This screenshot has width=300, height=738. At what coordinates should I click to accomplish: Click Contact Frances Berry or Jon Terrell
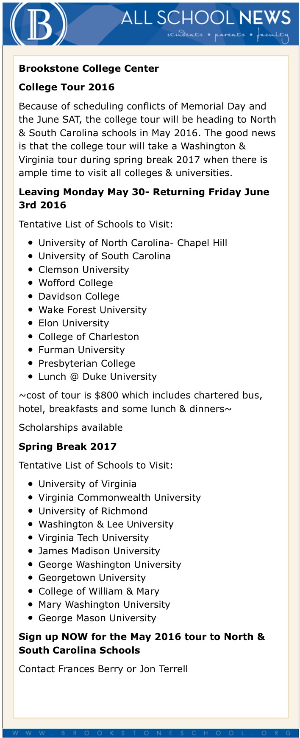[103, 669]
